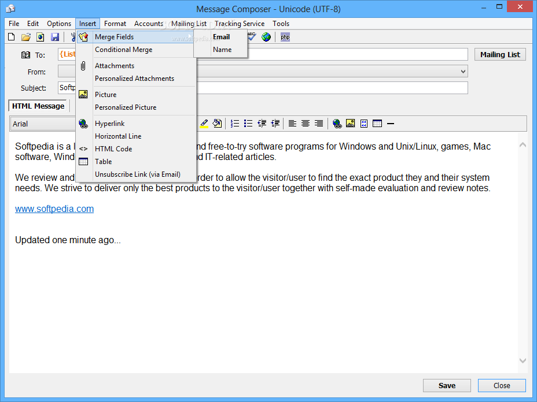Click the globe icon in top toolbar
The height and width of the screenshot is (402, 537).
tap(266, 37)
